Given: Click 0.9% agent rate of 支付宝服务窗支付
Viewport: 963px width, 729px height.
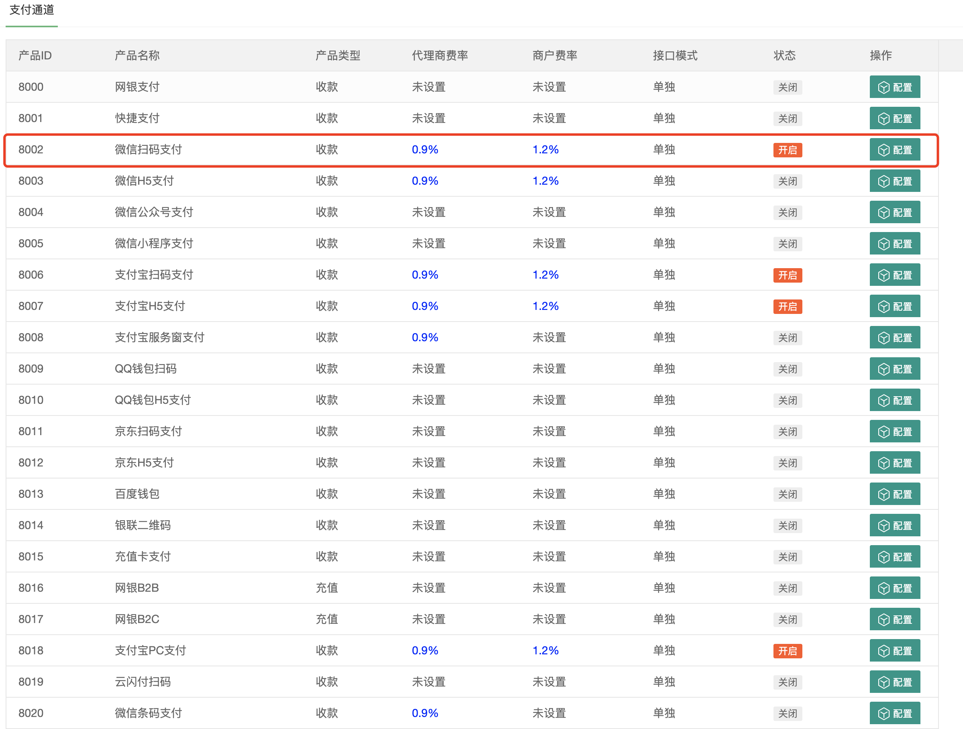Looking at the screenshot, I should pyautogui.click(x=424, y=337).
